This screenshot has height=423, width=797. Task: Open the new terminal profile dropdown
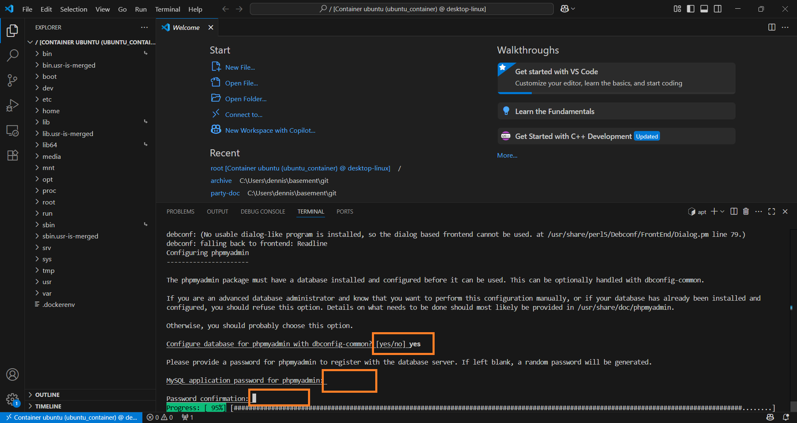(721, 211)
